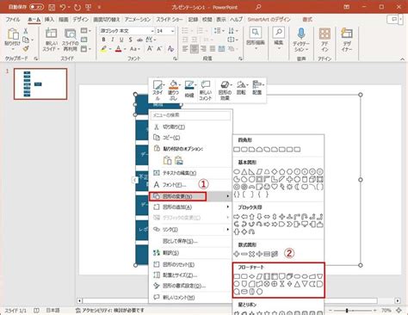Click New Comment in the mini toolbar
The width and height of the screenshot is (408, 315).
click(x=206, y=90)
